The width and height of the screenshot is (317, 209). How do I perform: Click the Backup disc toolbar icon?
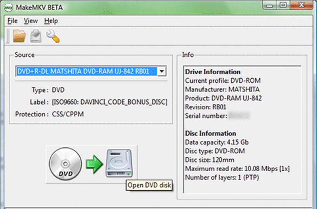pyautogui.click(x=36, y=36)
